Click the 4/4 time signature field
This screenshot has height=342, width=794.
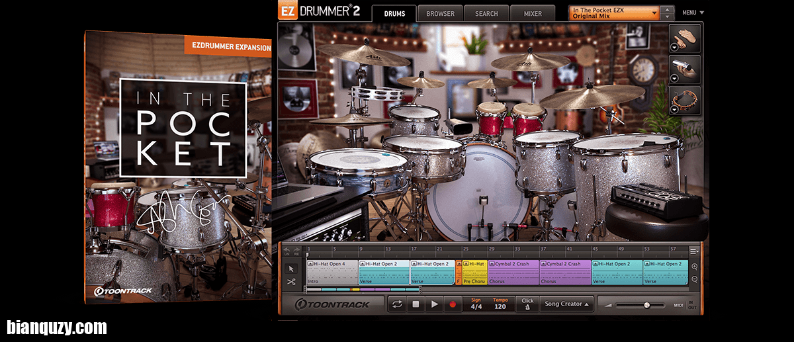[476, 307]
